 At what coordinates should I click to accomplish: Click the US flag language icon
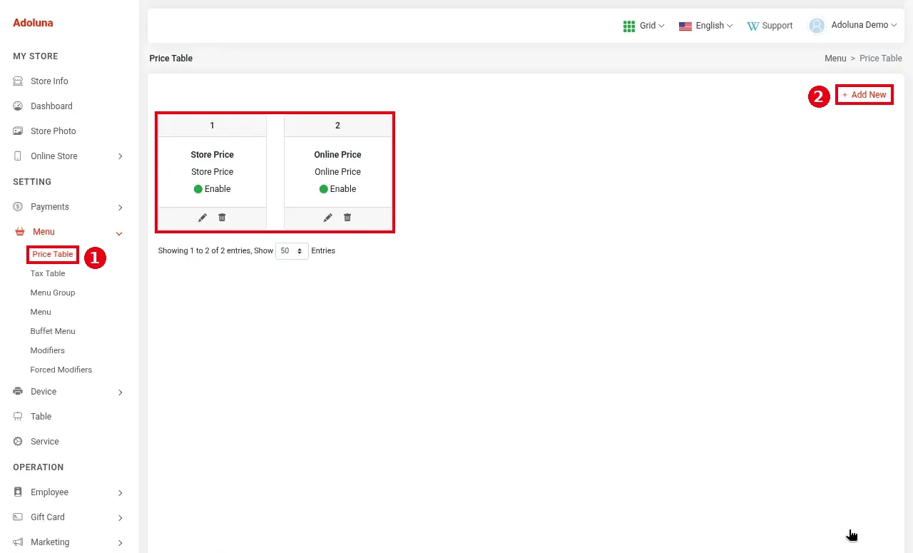tap(685, 26)
